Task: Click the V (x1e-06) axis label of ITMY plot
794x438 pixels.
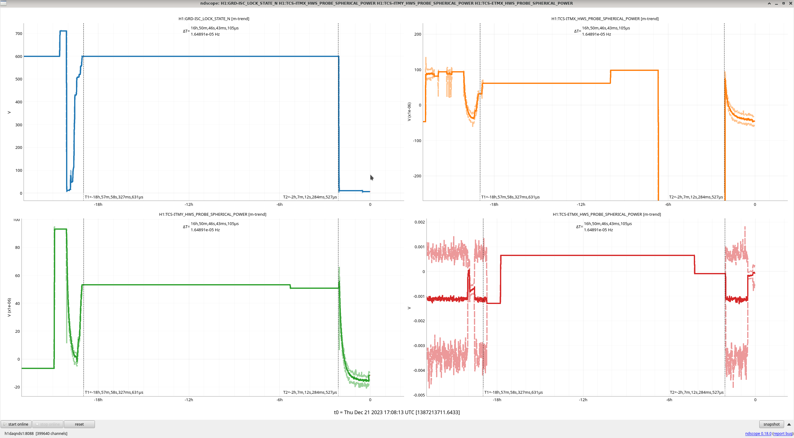Action: tap(9, 307)
